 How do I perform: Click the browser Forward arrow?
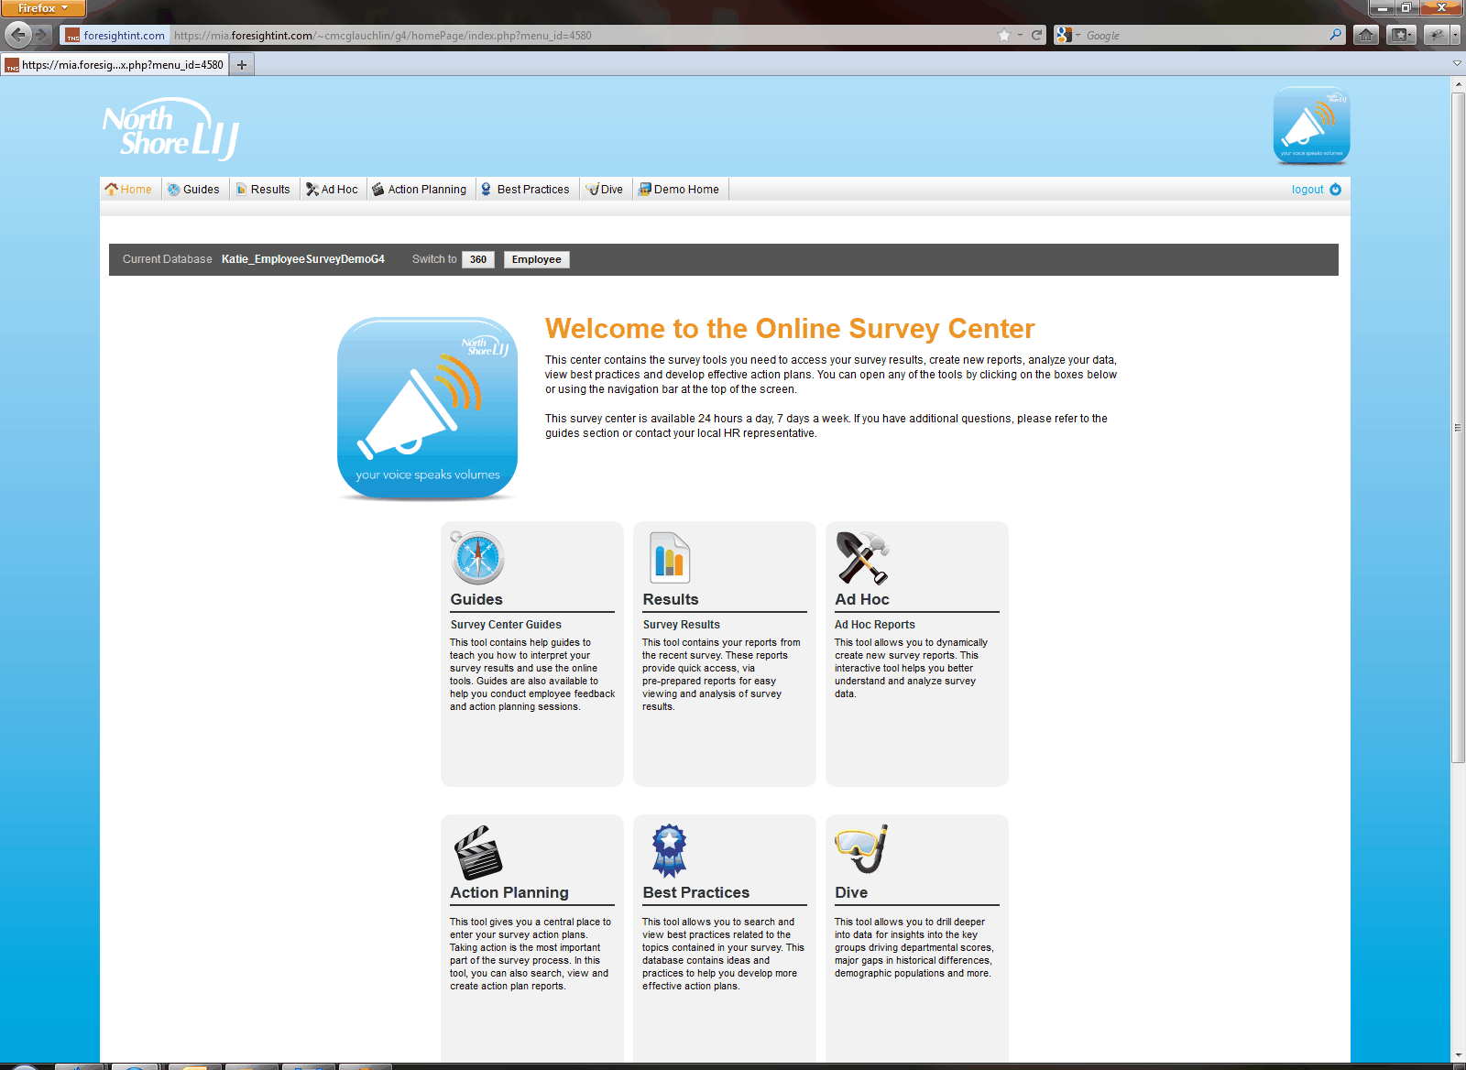pos(42,35)
